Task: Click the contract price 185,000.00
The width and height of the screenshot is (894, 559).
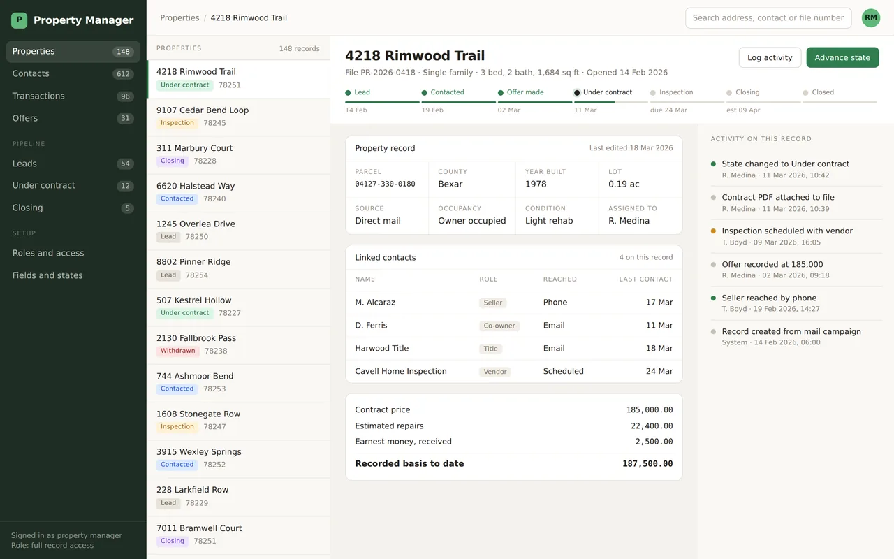Action: click(x=650, y=410)
